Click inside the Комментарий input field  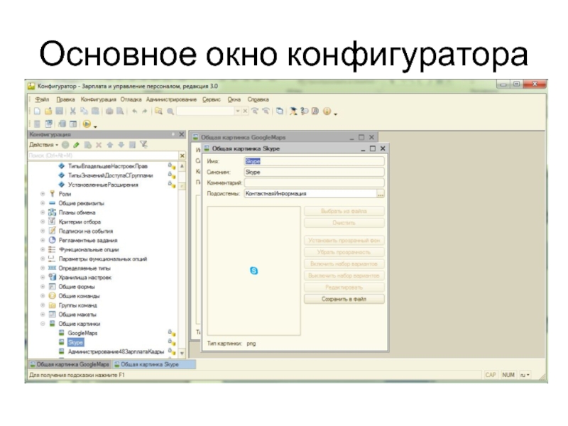[x=313, y=182]
